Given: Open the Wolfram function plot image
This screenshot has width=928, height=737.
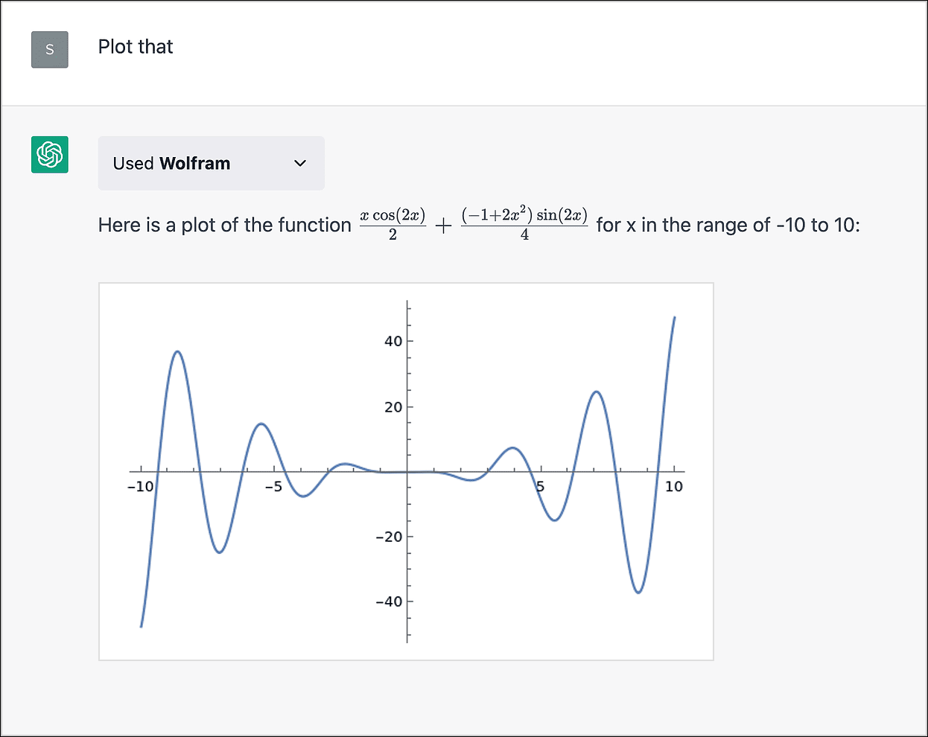Looking at the screenshot, I should [x=406, y=471].
